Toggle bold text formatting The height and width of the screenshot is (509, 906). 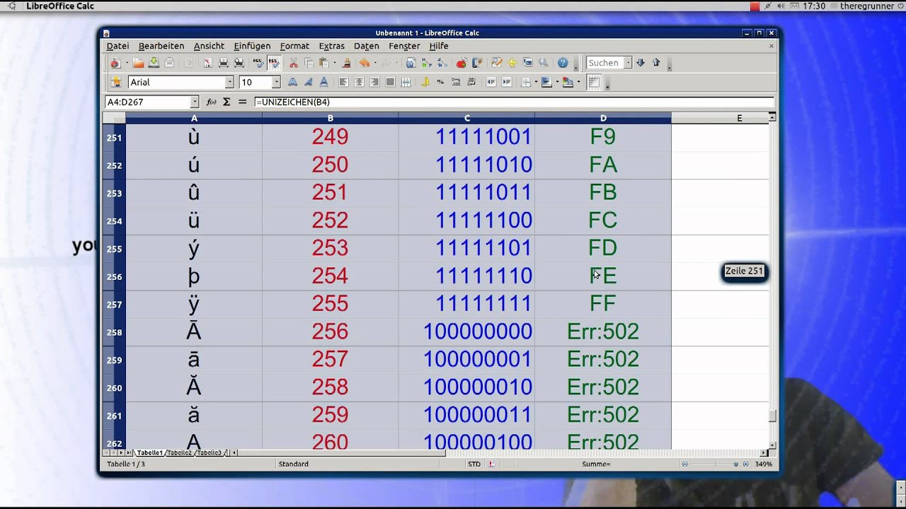point(292,82)
